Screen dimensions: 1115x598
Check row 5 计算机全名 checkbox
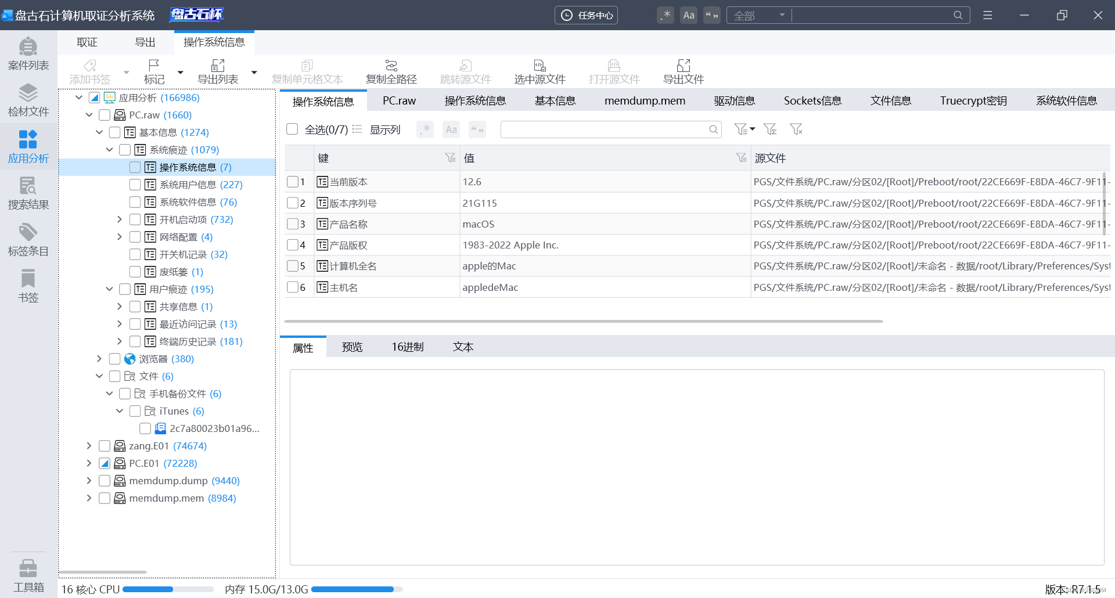(x=293, y=266)
